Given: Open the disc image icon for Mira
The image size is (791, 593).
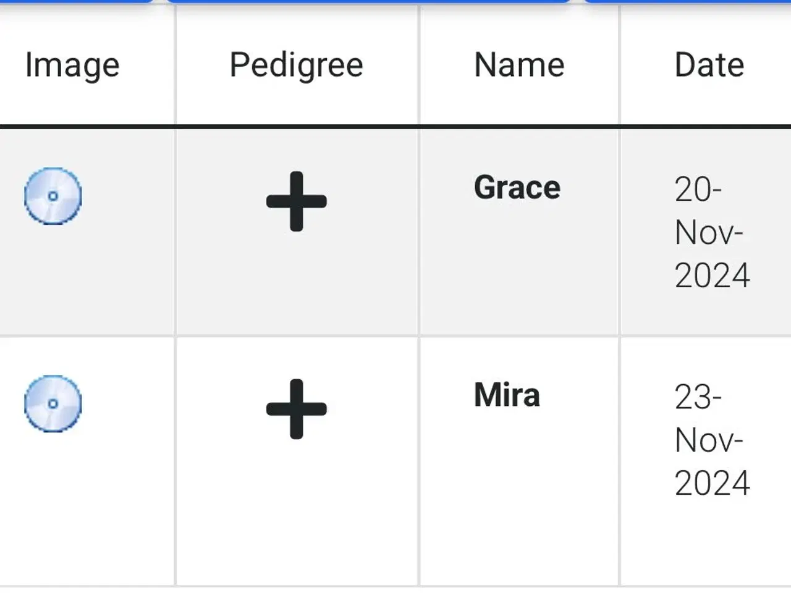Looking at the screenshot, I should pyautogui.click(x=53, y=403).
